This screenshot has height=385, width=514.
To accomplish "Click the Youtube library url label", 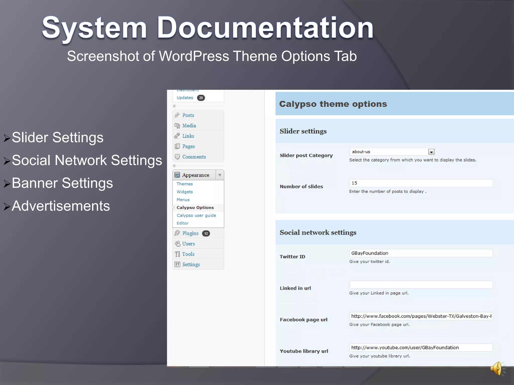I will click(304, 351).
